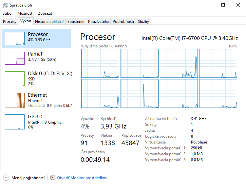Collapse view with Menej podrobnosti arrow icon
Image resolution: width=246 pixels, height=186 pixels.
pos(6,178)
